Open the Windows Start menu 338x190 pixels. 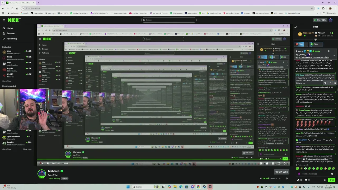128,187
